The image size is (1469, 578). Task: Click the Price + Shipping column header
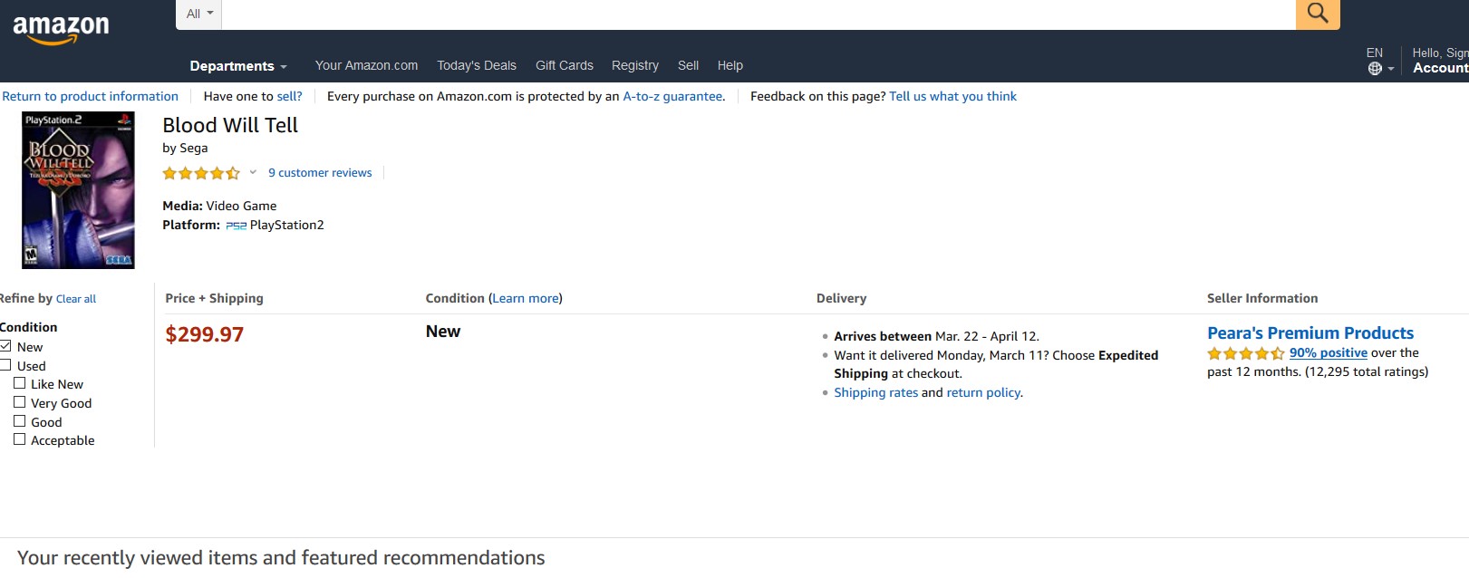[x=214, y=298]
